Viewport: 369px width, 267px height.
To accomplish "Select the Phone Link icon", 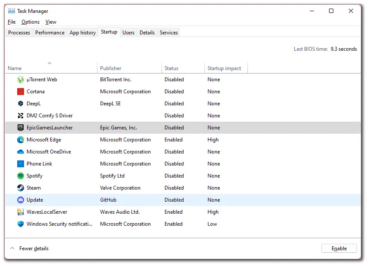I will point(21,164).
